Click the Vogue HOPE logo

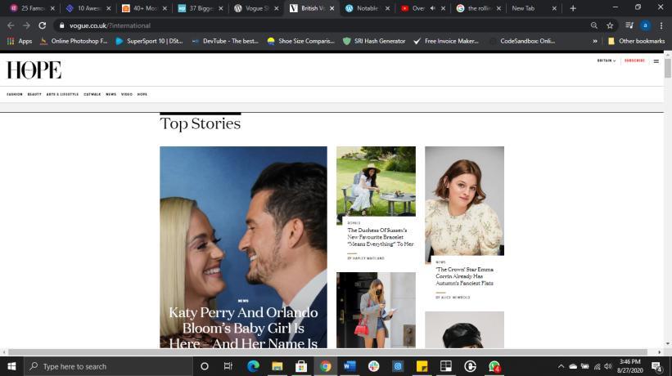[34, 70]
